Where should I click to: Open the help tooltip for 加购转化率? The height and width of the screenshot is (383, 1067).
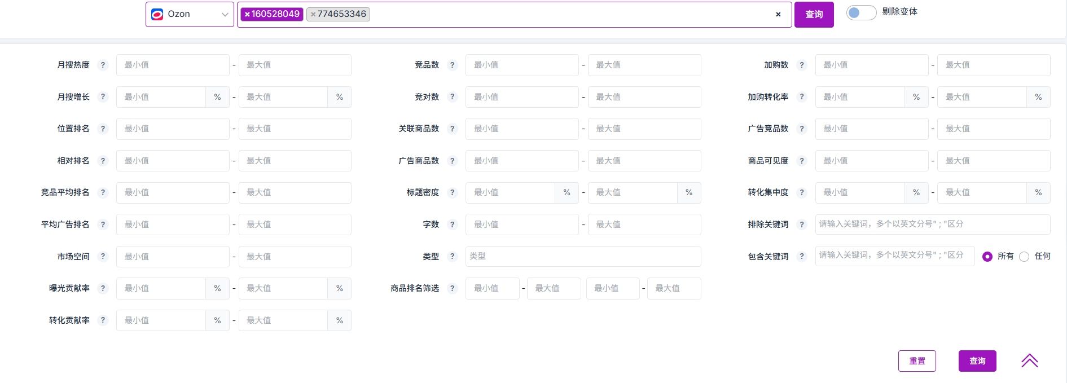(802, 97)
